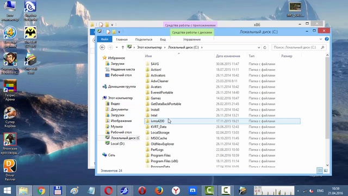The width and height of the screenshot is (348, 196).
Task: Expand the address bar history dropdown
Action: (259, 47)
